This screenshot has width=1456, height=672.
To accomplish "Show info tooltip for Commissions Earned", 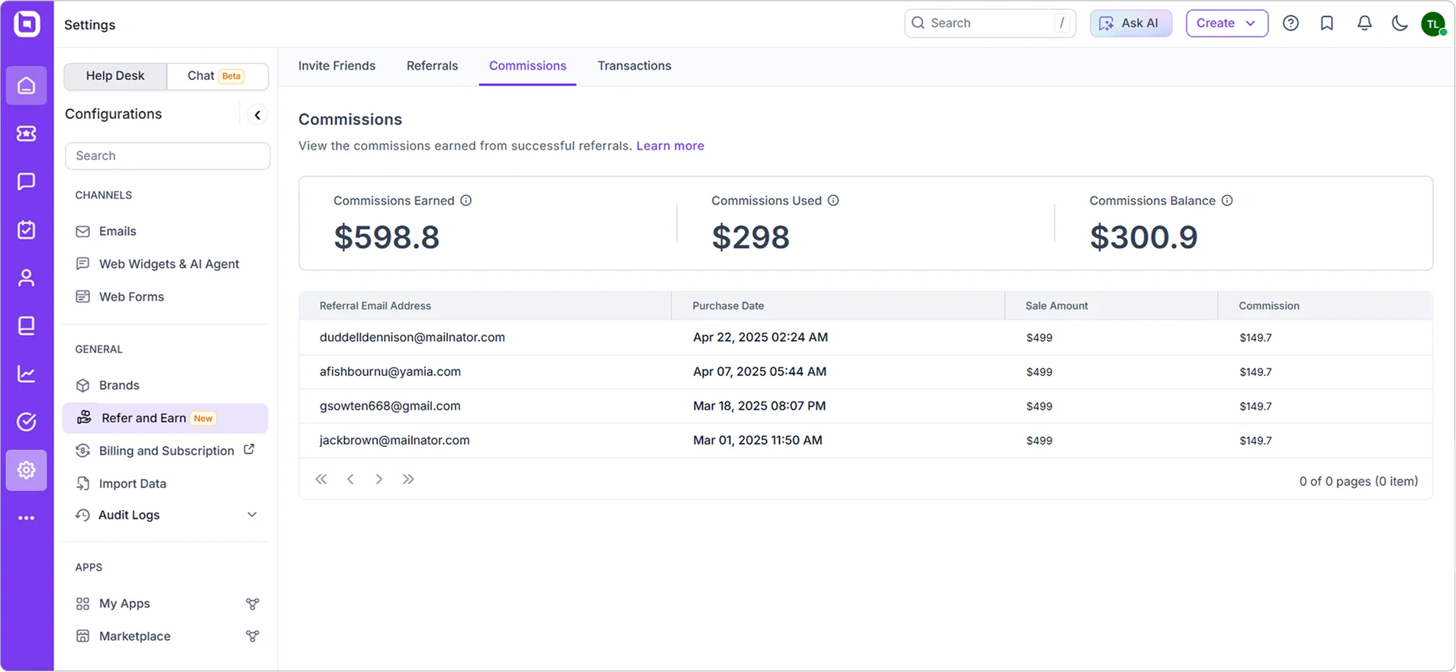I will coord(465,201).
